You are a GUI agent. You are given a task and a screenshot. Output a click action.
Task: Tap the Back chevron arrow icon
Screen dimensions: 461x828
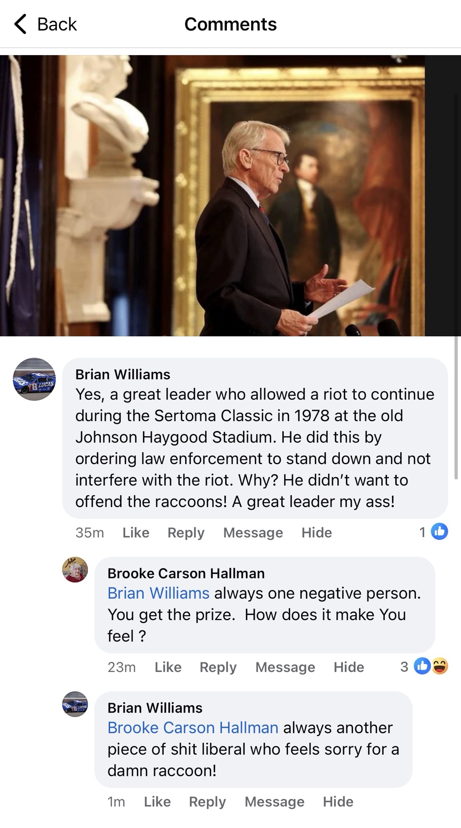pyautogui.click(x=20, y=24)
